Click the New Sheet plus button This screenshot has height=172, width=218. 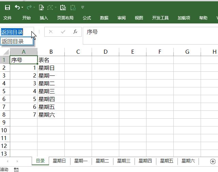click(x=213, y=161)
